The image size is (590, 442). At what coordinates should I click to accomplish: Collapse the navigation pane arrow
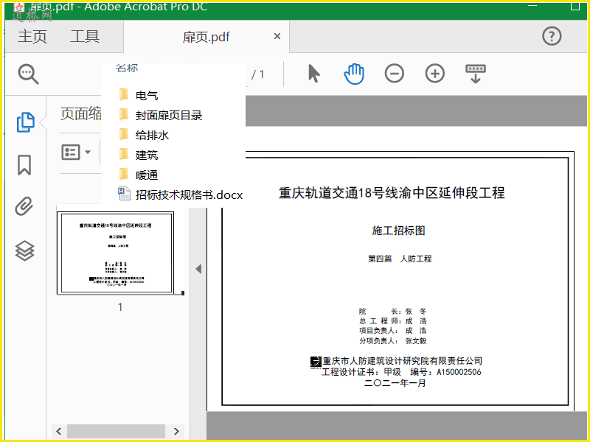point(198,269)
